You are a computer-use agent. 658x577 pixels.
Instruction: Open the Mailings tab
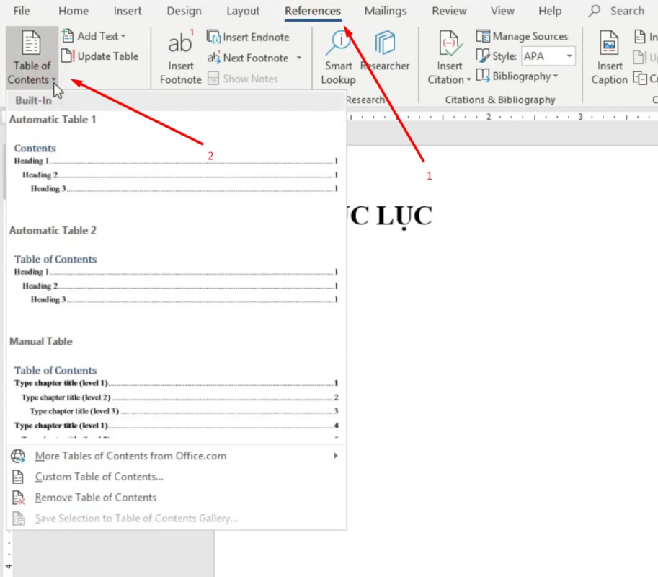[x=385, y=11]
